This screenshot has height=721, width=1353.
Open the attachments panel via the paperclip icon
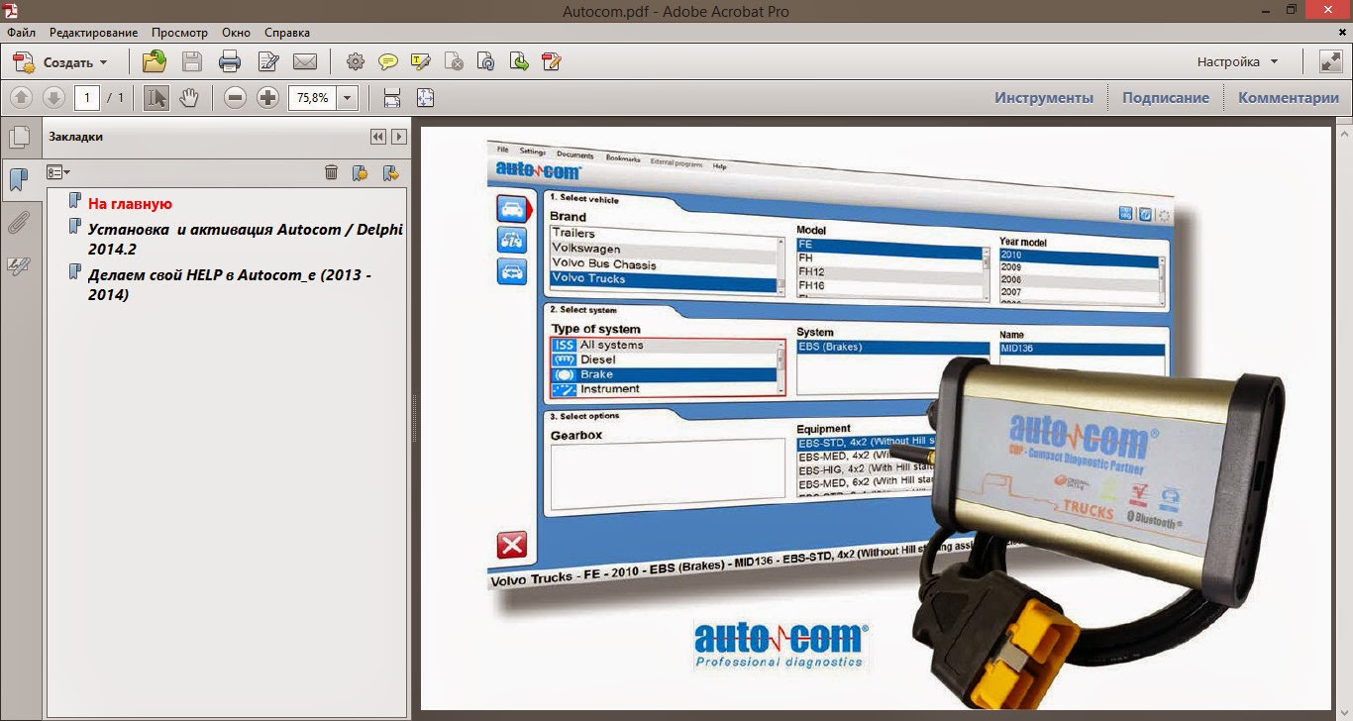pyautogui.click(x=19, y=223)
